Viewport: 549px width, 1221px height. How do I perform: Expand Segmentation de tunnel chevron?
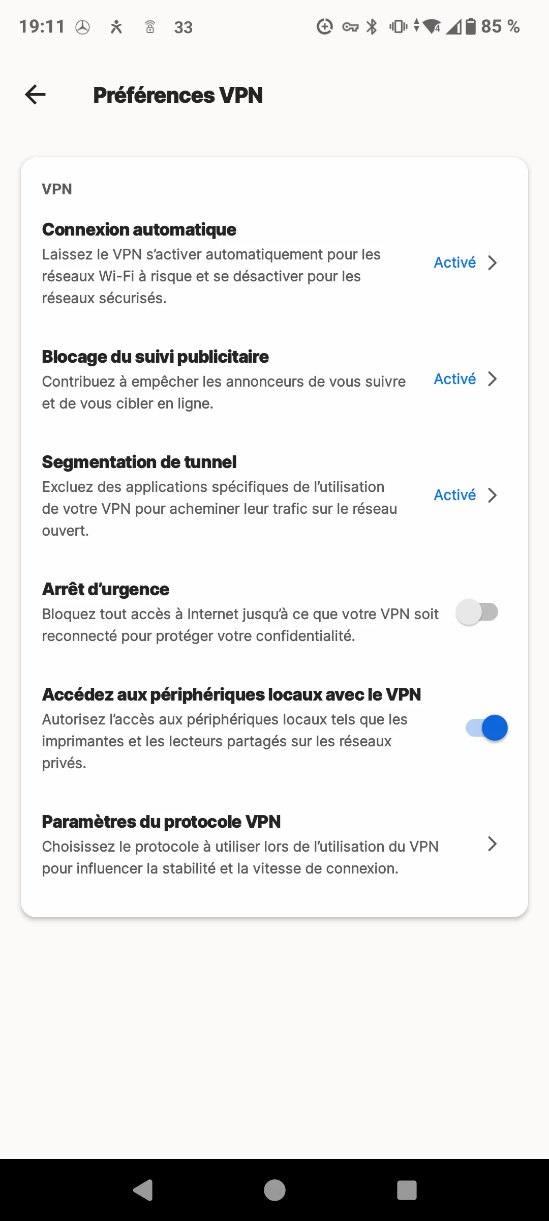(492, 495)
